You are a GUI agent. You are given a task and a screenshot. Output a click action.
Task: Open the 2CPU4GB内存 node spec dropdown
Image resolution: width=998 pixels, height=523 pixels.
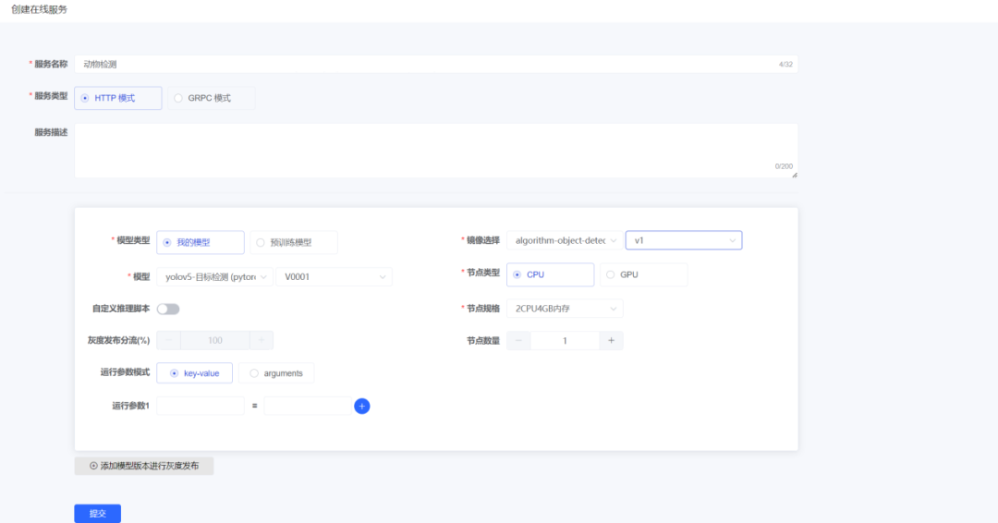(565, 309)
